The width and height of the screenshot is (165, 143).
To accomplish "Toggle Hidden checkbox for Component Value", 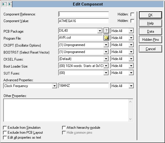I will point(132,21).
